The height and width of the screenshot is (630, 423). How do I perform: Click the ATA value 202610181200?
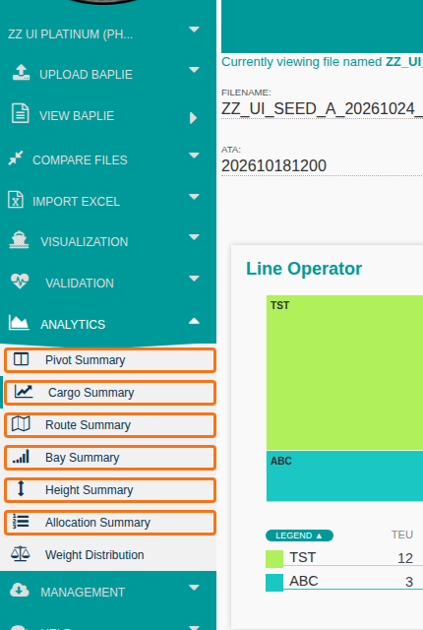click(273, 165)
